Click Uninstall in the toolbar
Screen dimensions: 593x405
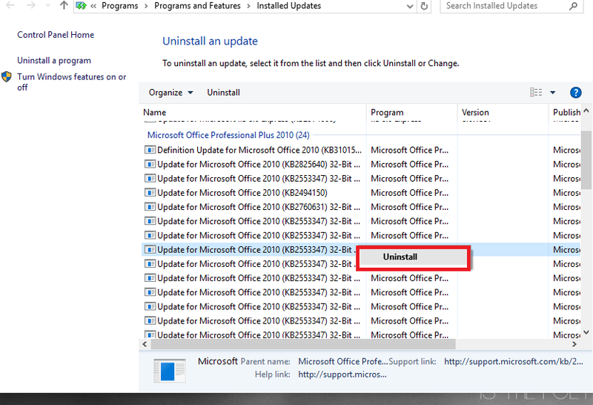(224, 93)
